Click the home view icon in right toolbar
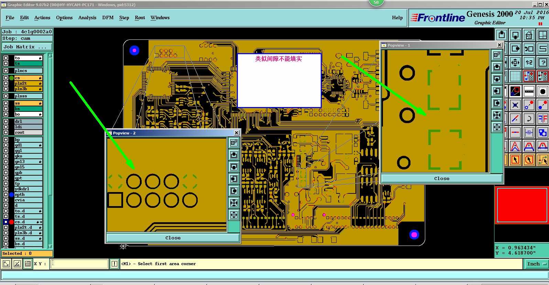Screen dimensions: 549x285 pyautogui.click(x=529, y=35)
